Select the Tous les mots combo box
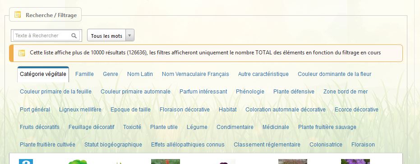420x164 pixels. tap(111, 35)
